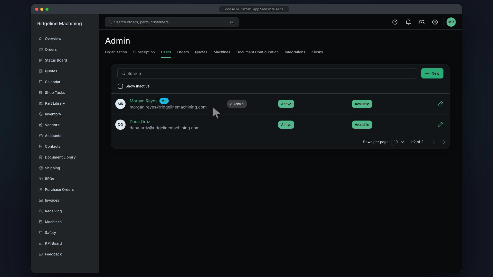The width and height of the screenshot is (493, 277).
Task: Open Dana Ortiz user link
Action: (140, 122)
